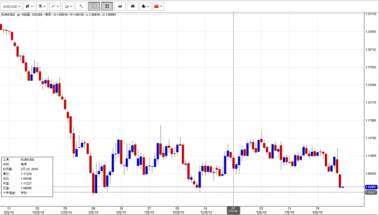Click the print chart icon
The height and width of the screenshot is (215, 379).
[132, 6]
